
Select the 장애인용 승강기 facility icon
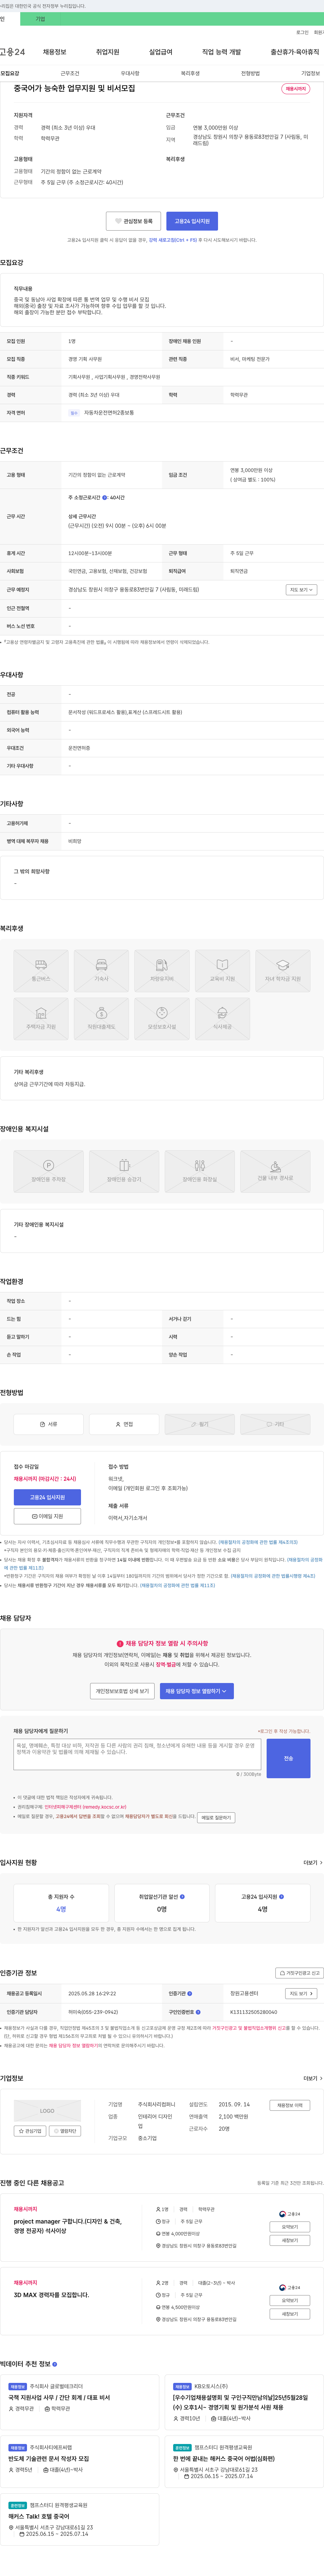tap(124, 1171)
